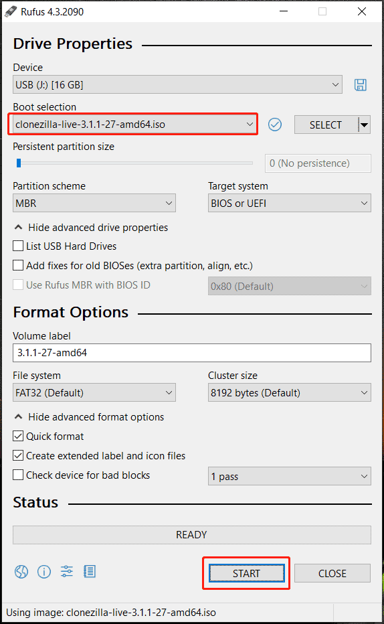The image size is (384, 624).
Task: Toggle Quick format checkbox
Action: coord(18,436)
